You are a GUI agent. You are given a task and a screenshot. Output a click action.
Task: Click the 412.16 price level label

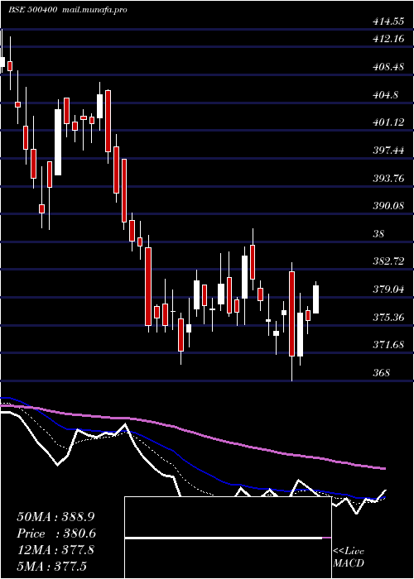click(x=388, y=39)
